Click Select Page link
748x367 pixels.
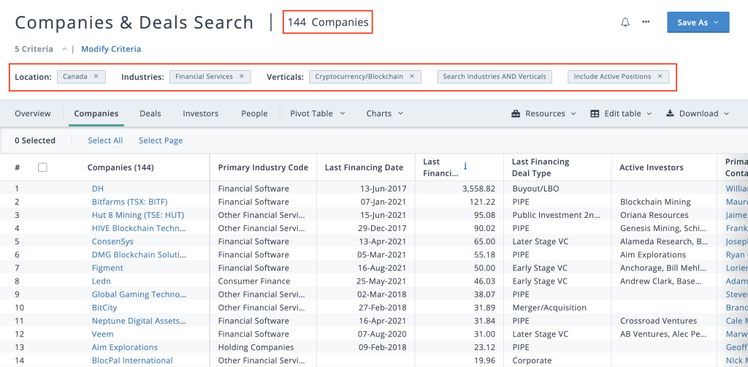(x=161, y=140)
